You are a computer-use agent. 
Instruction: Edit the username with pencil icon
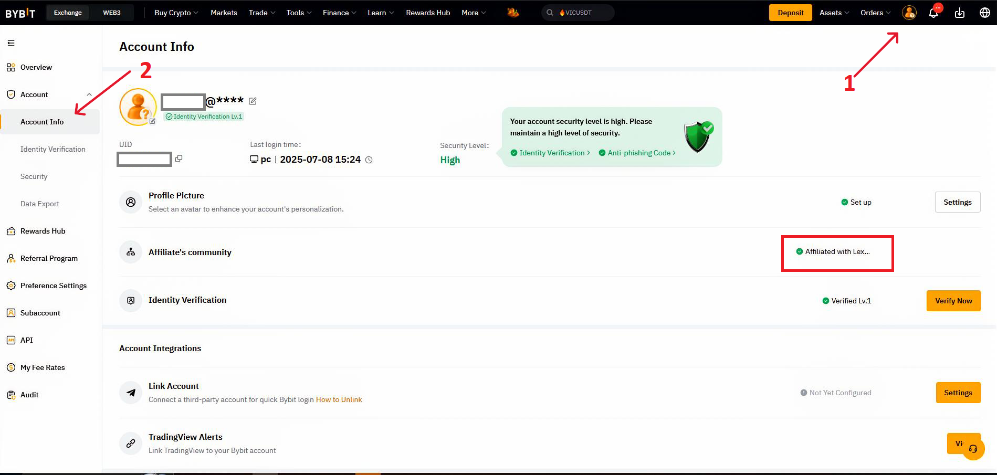click(253, 101)
